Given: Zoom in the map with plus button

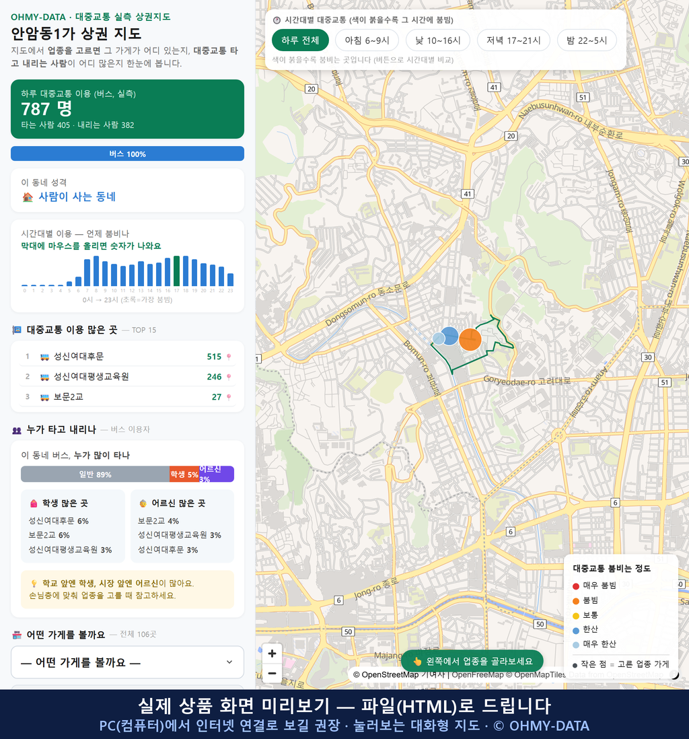Looking at the screenshot, I should 272,654.
